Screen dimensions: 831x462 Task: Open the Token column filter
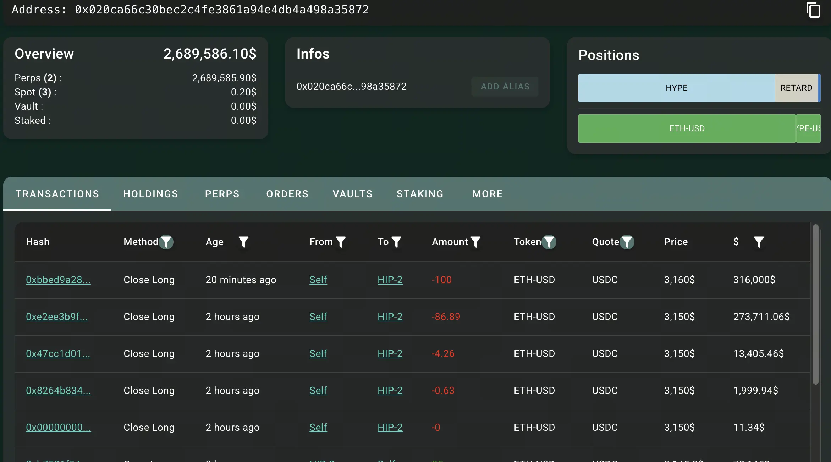point(549,242)
